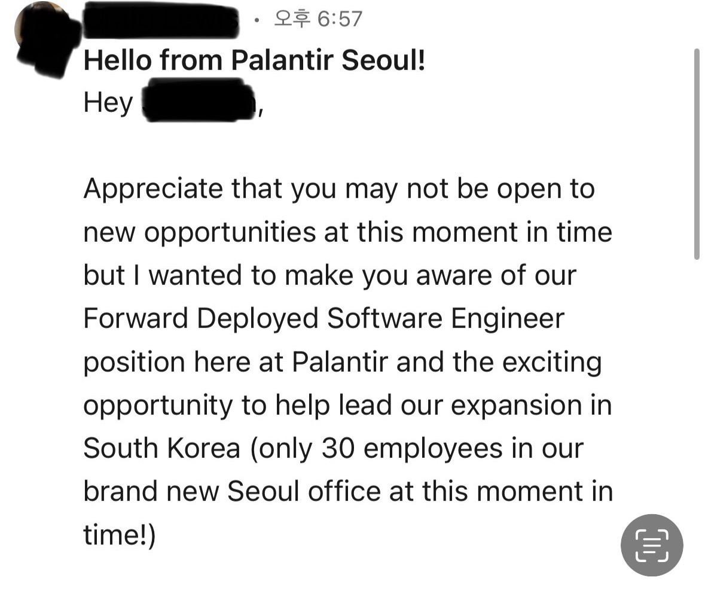Tap the text scan icon button
This screenshot has height=589, width=705.
coord(652,545)
